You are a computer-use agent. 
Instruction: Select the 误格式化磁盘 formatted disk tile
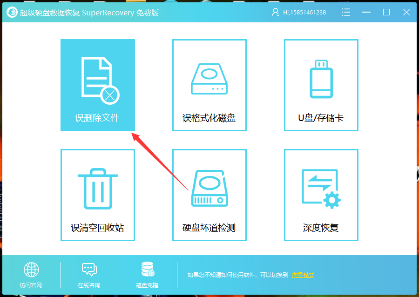coord(209,85)
